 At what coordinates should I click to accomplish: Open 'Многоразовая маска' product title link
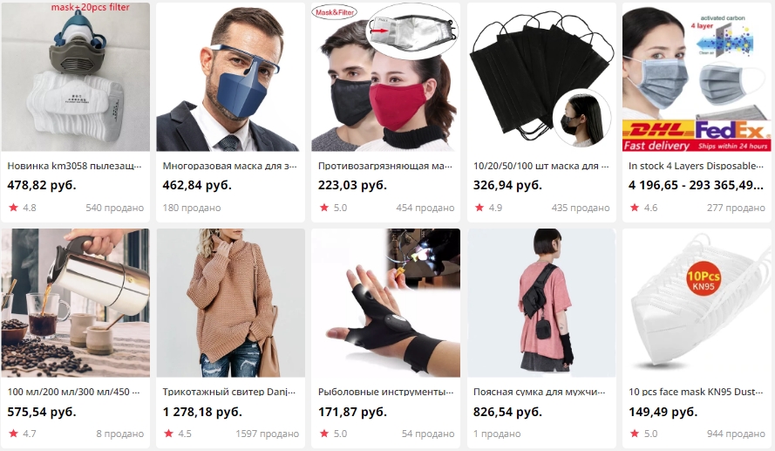pos(230,166)
